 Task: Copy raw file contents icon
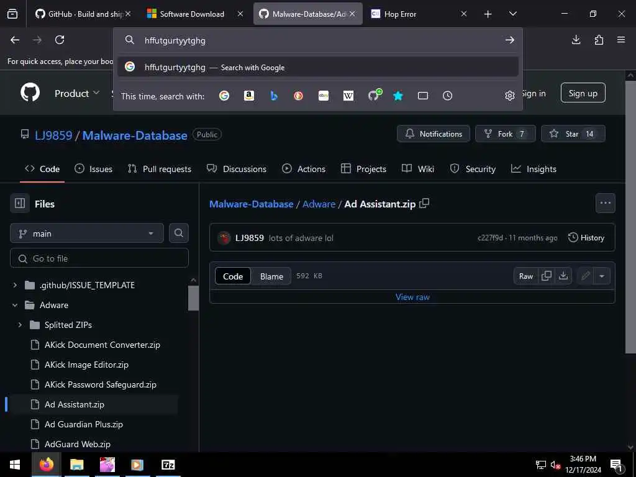547,276
